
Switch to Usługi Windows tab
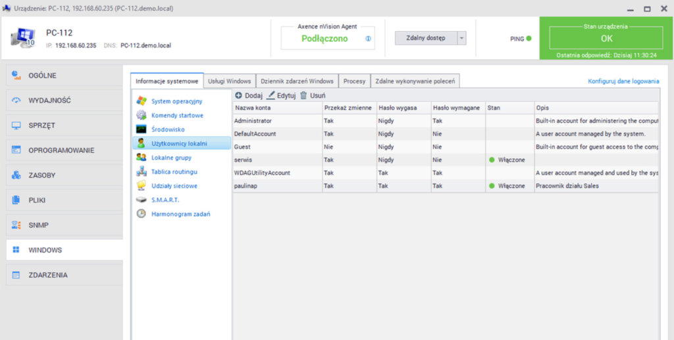[x=230, y=81]
